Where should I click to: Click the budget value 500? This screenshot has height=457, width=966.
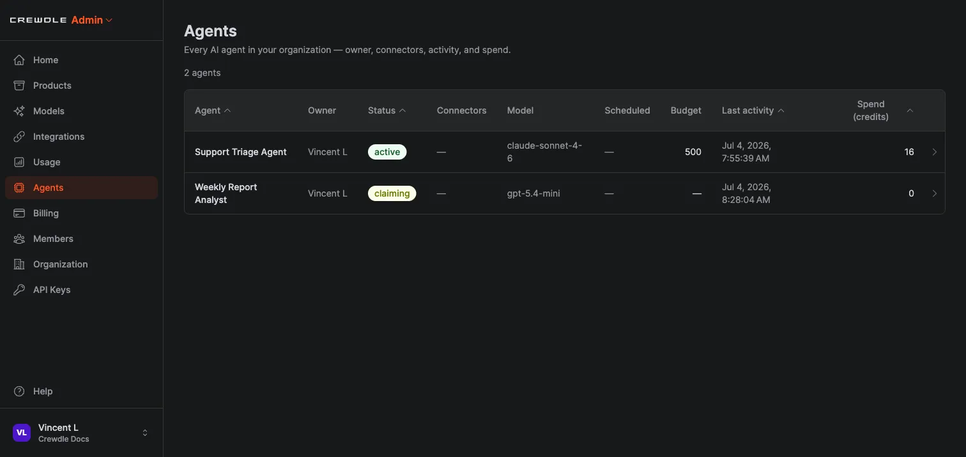(693, 152)
